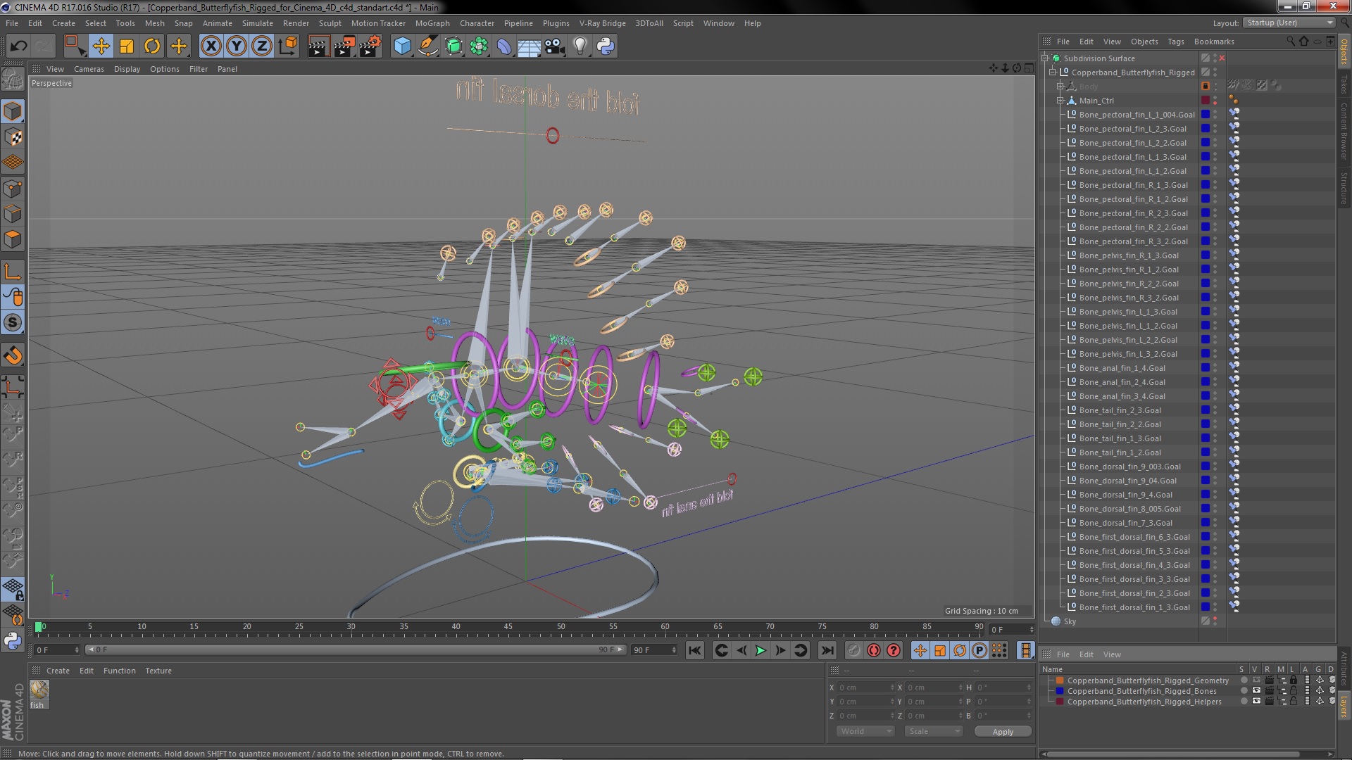Expand the Body object node
Viewport: 1352px width, 760px height.
point(1060,87)
